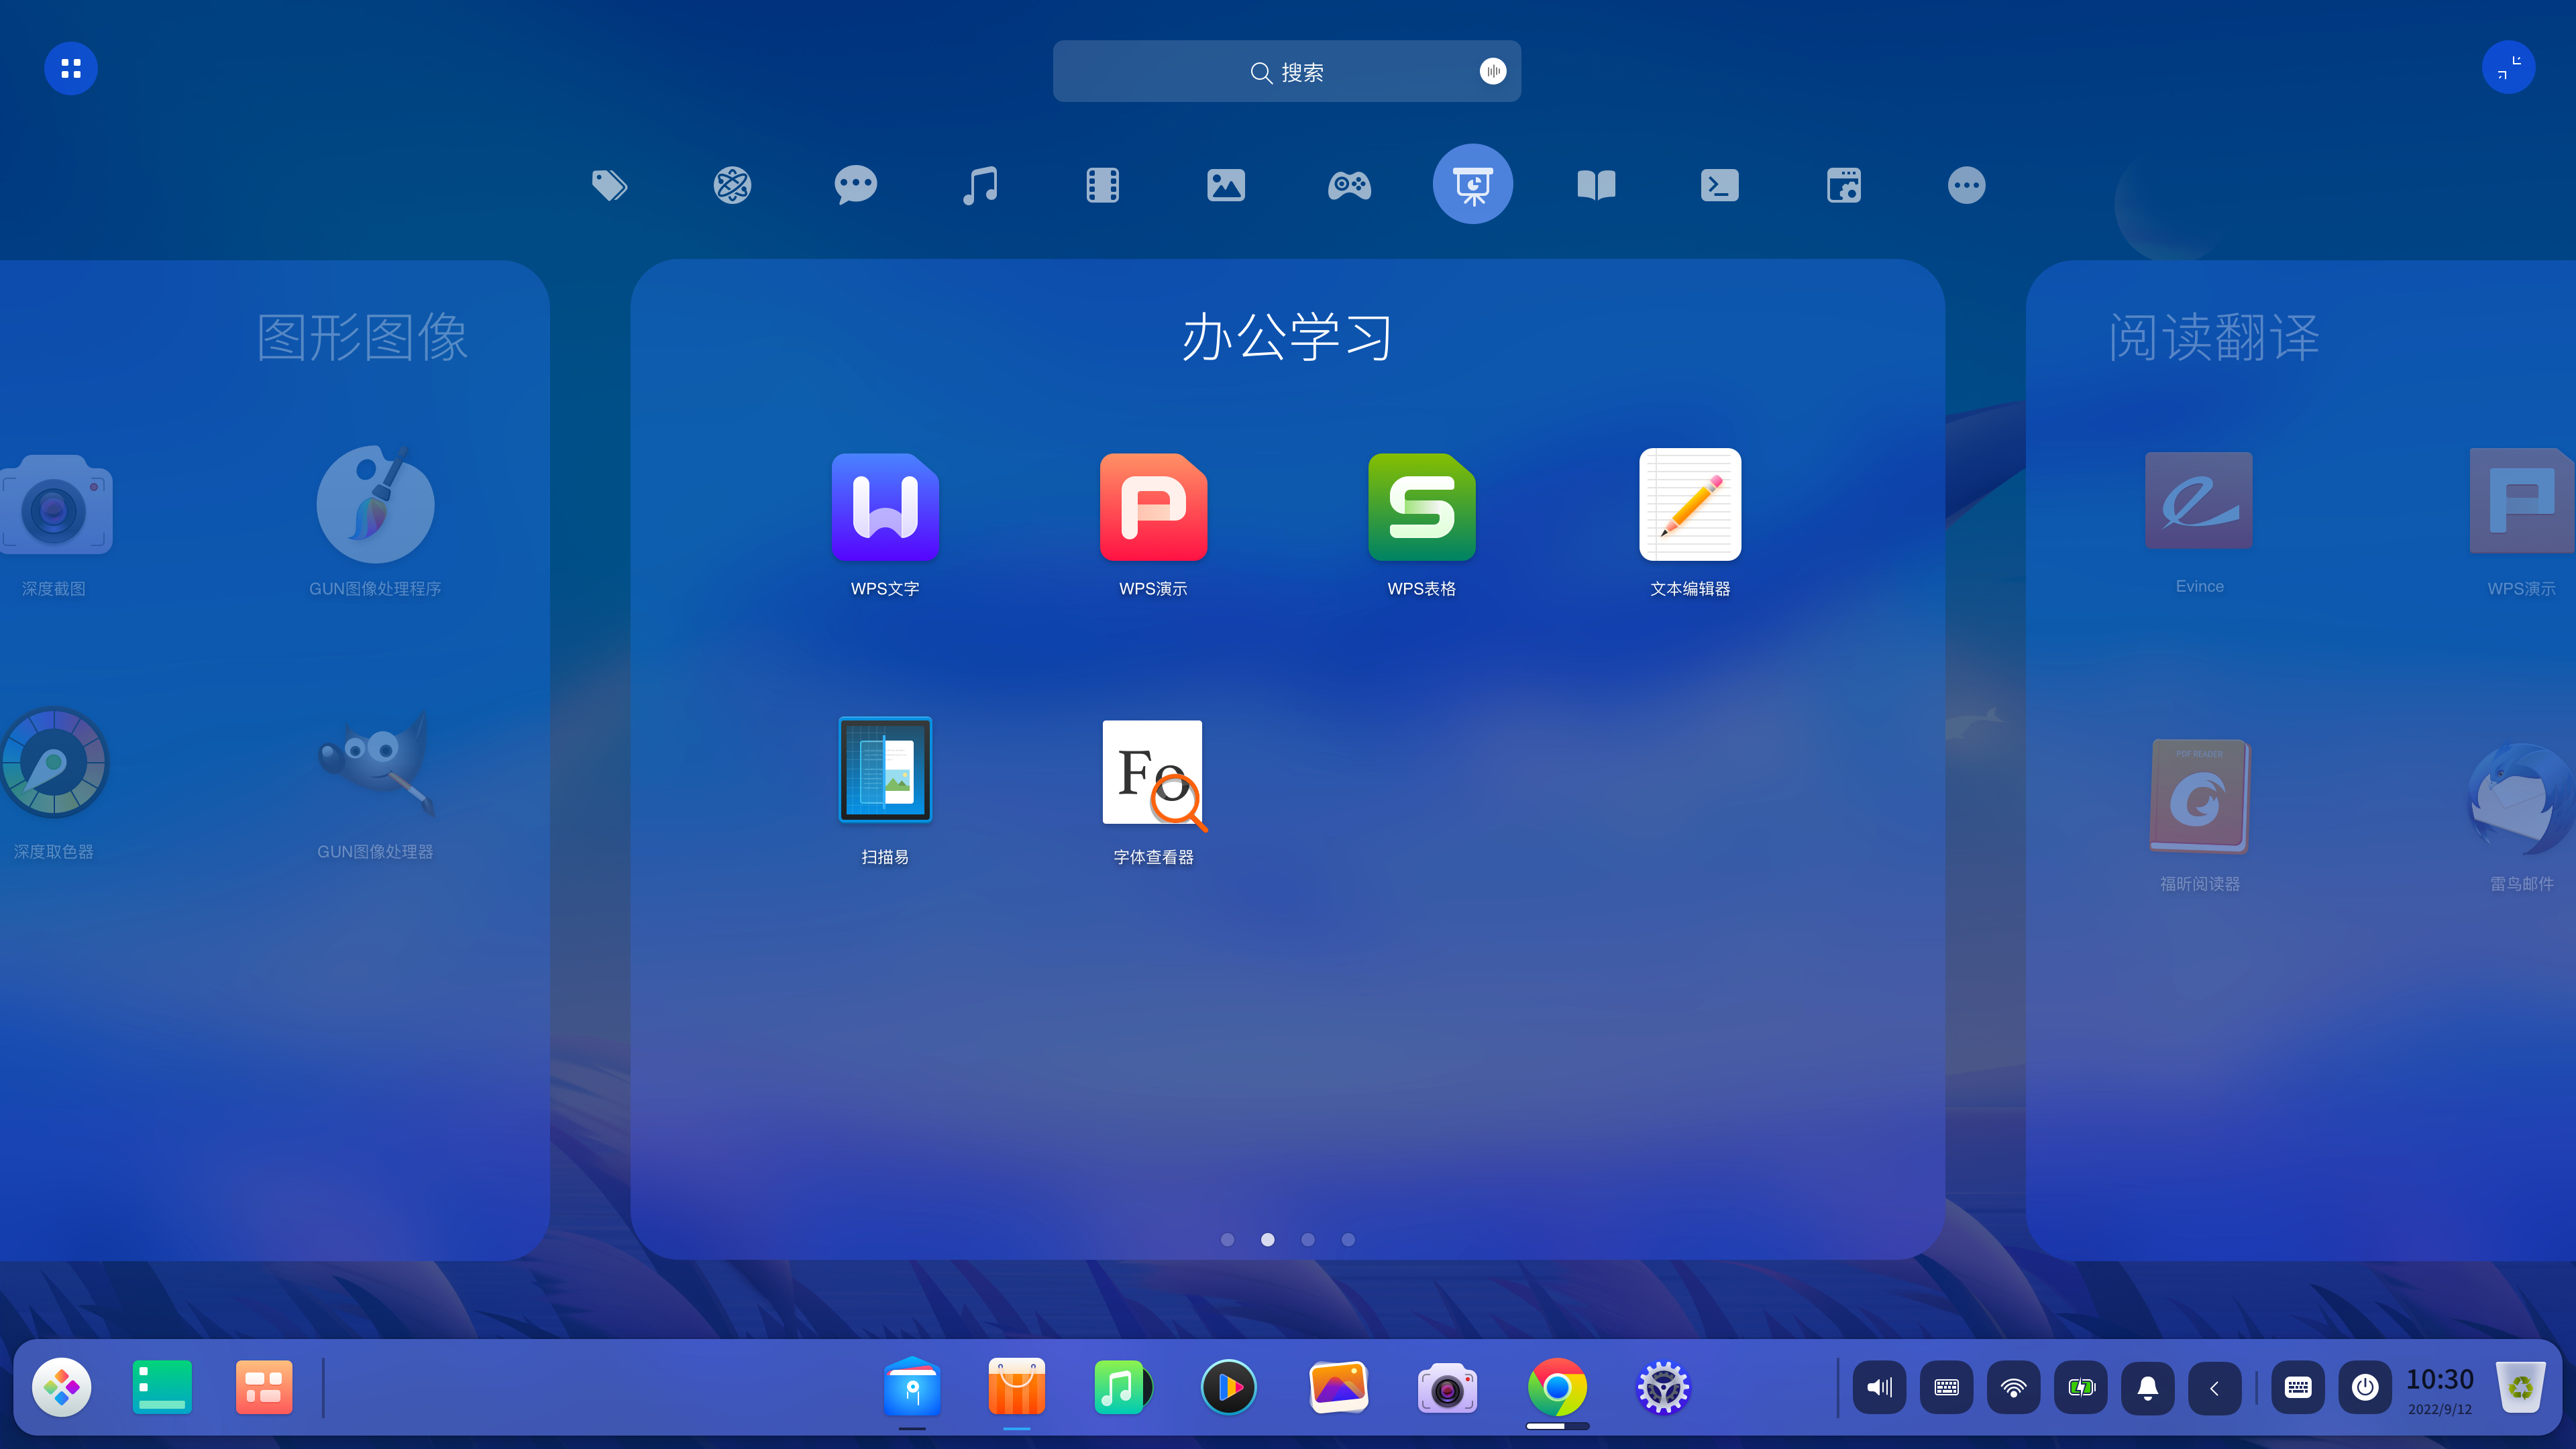Open power options in dock

pyautogui.click(x=2364, y=1388)
